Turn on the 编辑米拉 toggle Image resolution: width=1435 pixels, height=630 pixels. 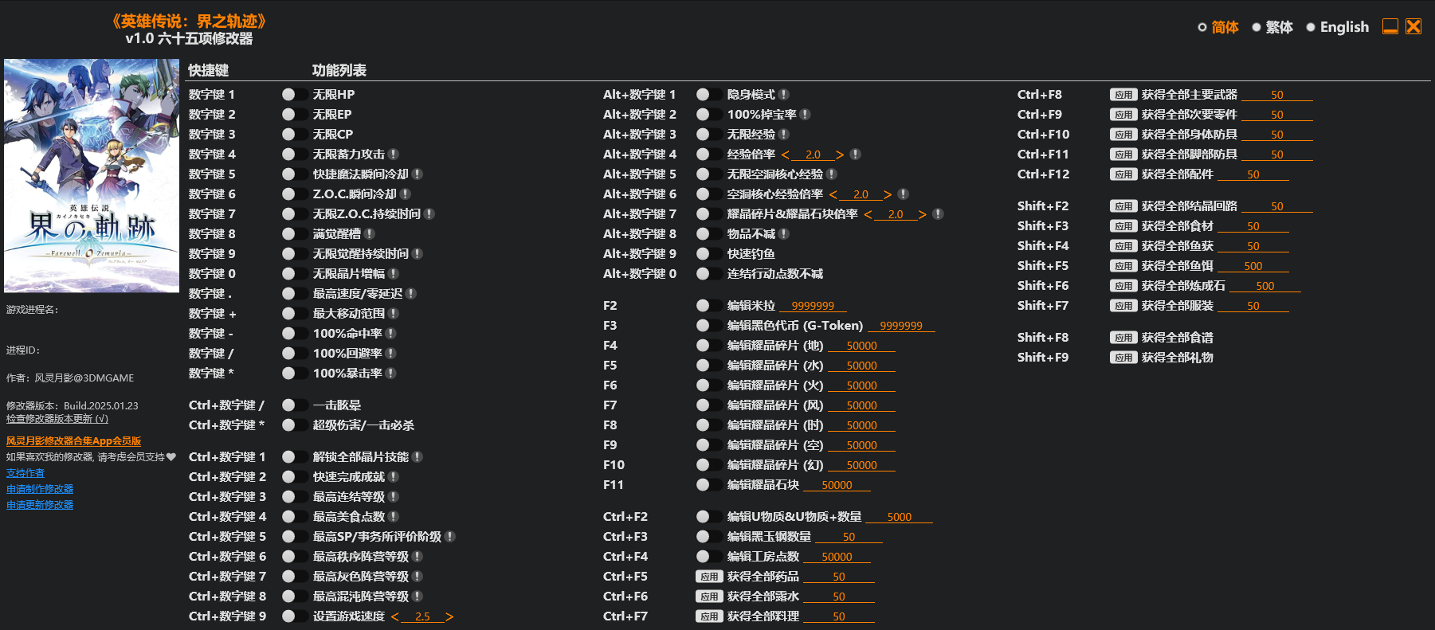click(x=709, y=306)
